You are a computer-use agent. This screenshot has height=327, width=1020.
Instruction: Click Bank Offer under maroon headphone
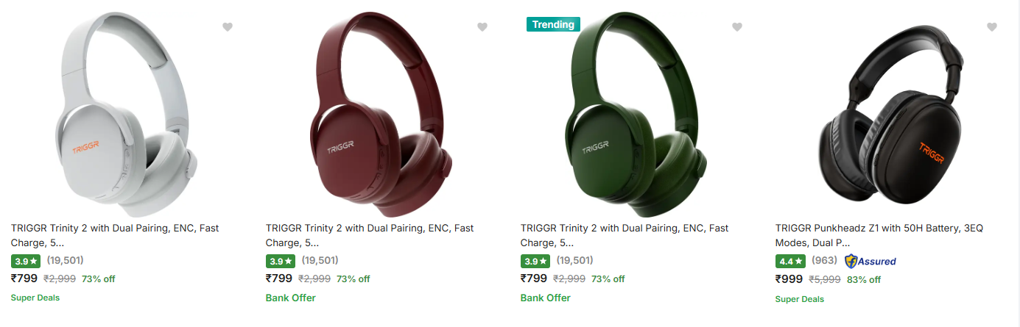[290, 298]
